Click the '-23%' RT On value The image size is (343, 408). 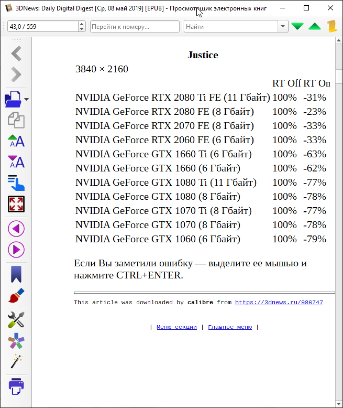[x=315, y=112]
